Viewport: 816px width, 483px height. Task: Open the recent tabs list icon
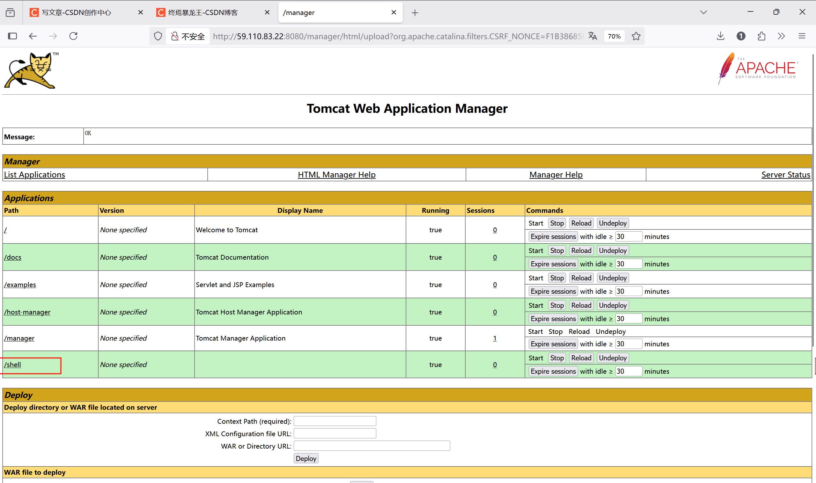[x=11, y=12]
